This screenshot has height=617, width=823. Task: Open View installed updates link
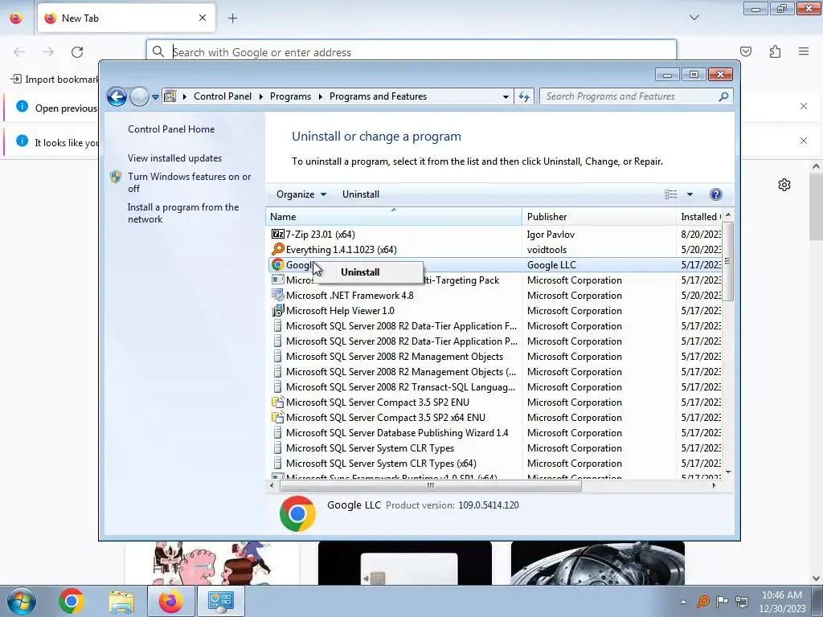point(174,158)
